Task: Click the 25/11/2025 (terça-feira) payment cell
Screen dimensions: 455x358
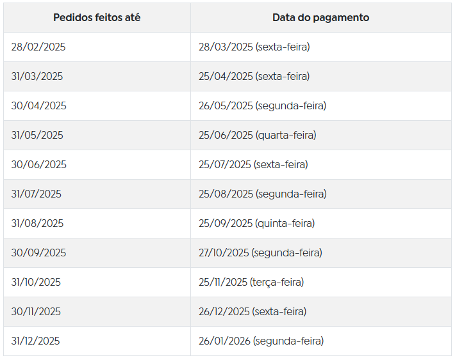Action: click(x=321, y=282)
